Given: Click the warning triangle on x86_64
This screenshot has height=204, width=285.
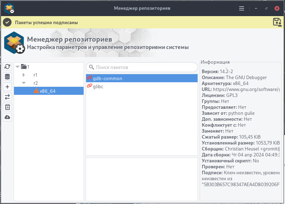Looking at the screenshot, I should click(36, 91).
